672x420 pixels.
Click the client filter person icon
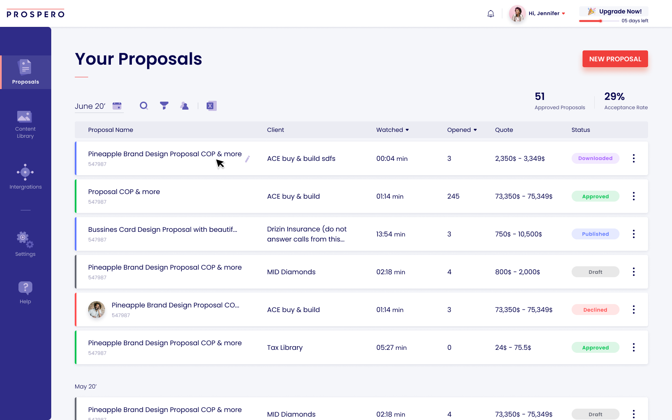tap(184, 106)
